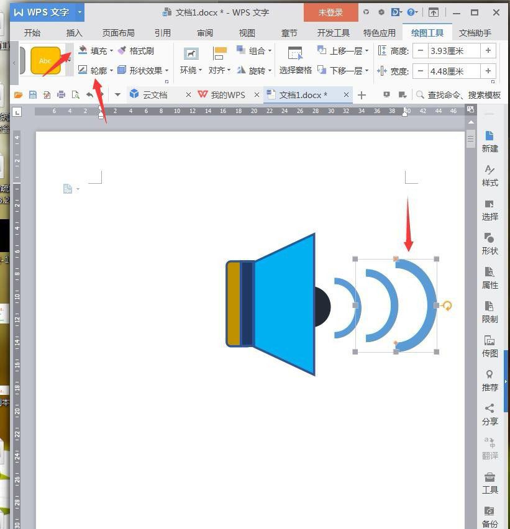The image size is (510, 529).
Task: Expand the Fill (填充) dropdown arrow
Action: (111, 51)
